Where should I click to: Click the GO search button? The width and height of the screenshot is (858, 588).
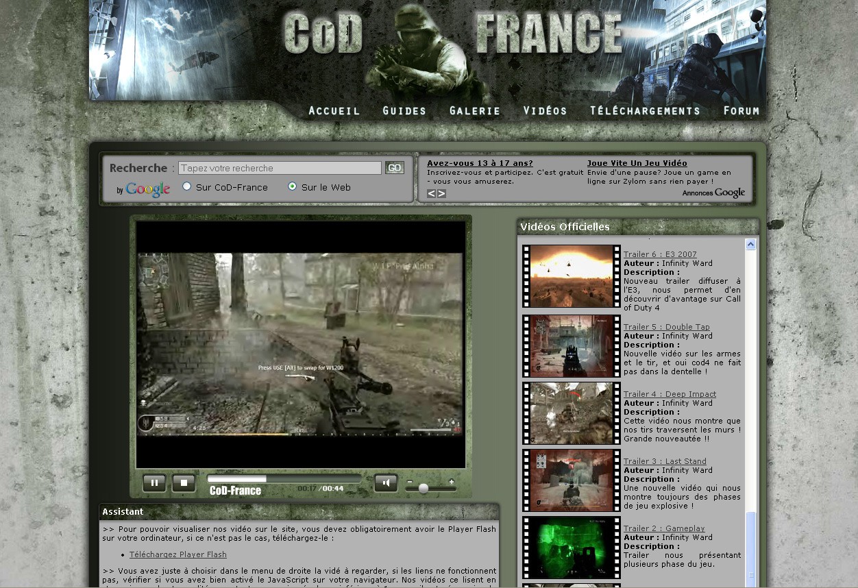click(395, 168)
